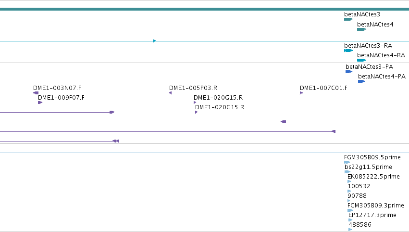The width and height of the screenshot is (409, 232).
Task: Select the 100532 feature label
Action: pyautogui.click(x=359, y=186)
